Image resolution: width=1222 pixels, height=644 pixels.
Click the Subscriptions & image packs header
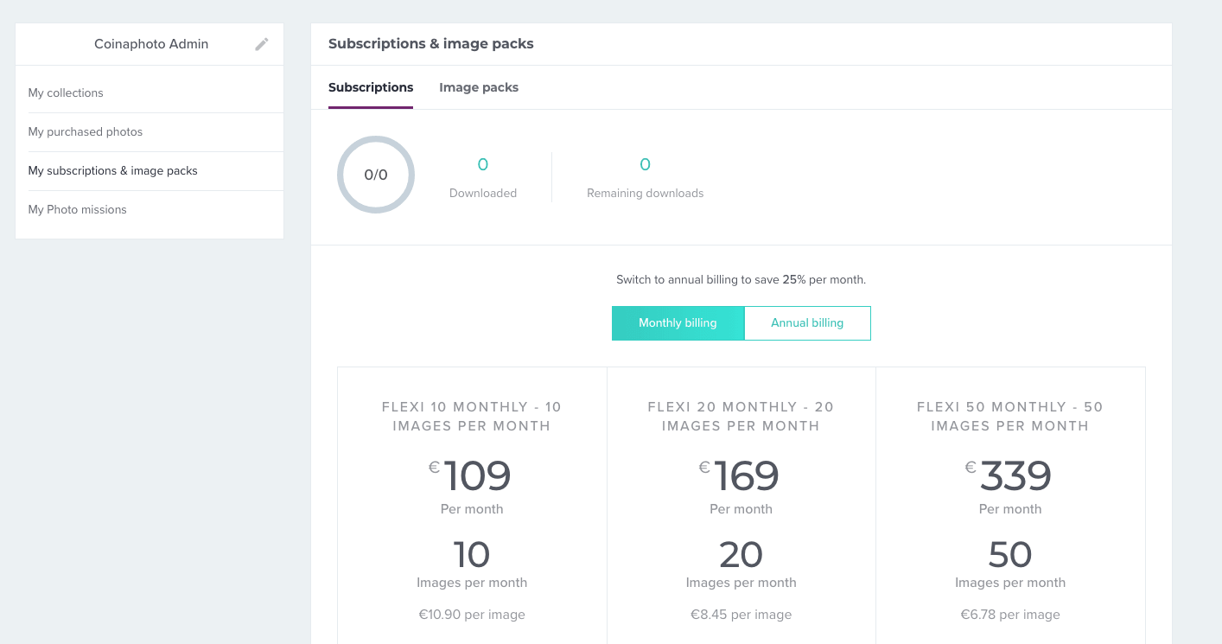point(430,43)
